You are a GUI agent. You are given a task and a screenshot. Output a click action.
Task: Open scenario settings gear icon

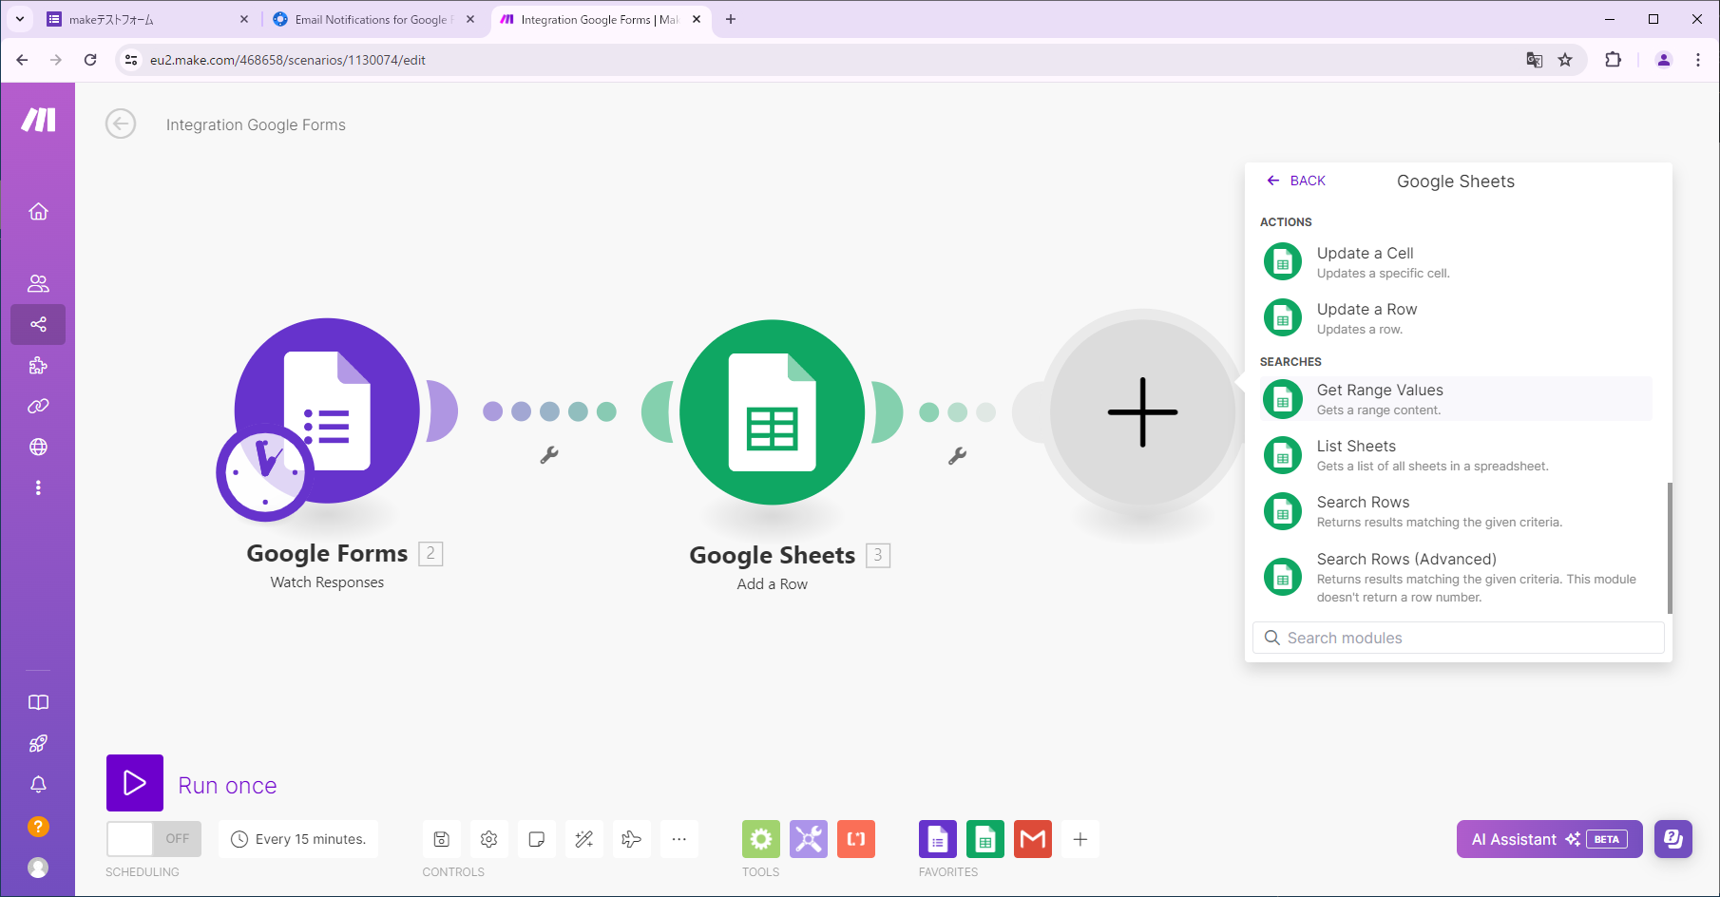point(489,839)
